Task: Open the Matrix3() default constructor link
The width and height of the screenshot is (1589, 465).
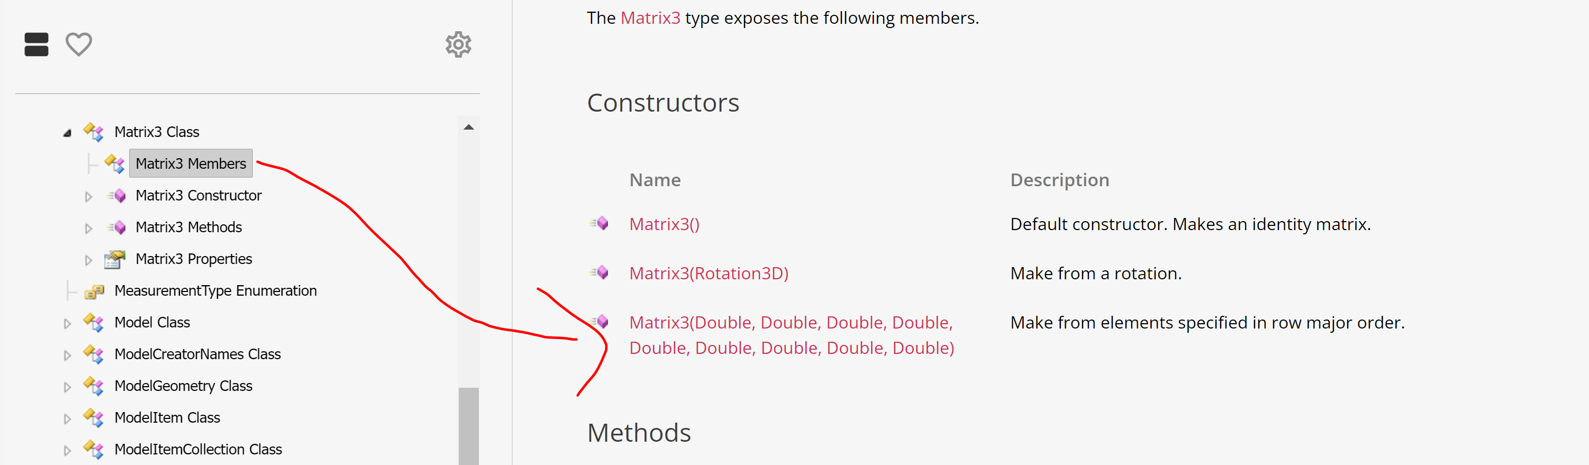Action: (x=665, y=224)
